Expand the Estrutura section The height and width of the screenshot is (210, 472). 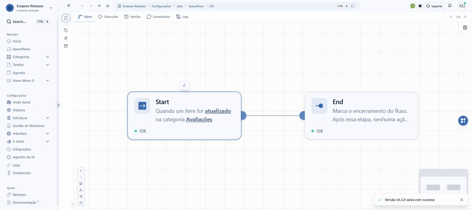(x=47, y=118)
